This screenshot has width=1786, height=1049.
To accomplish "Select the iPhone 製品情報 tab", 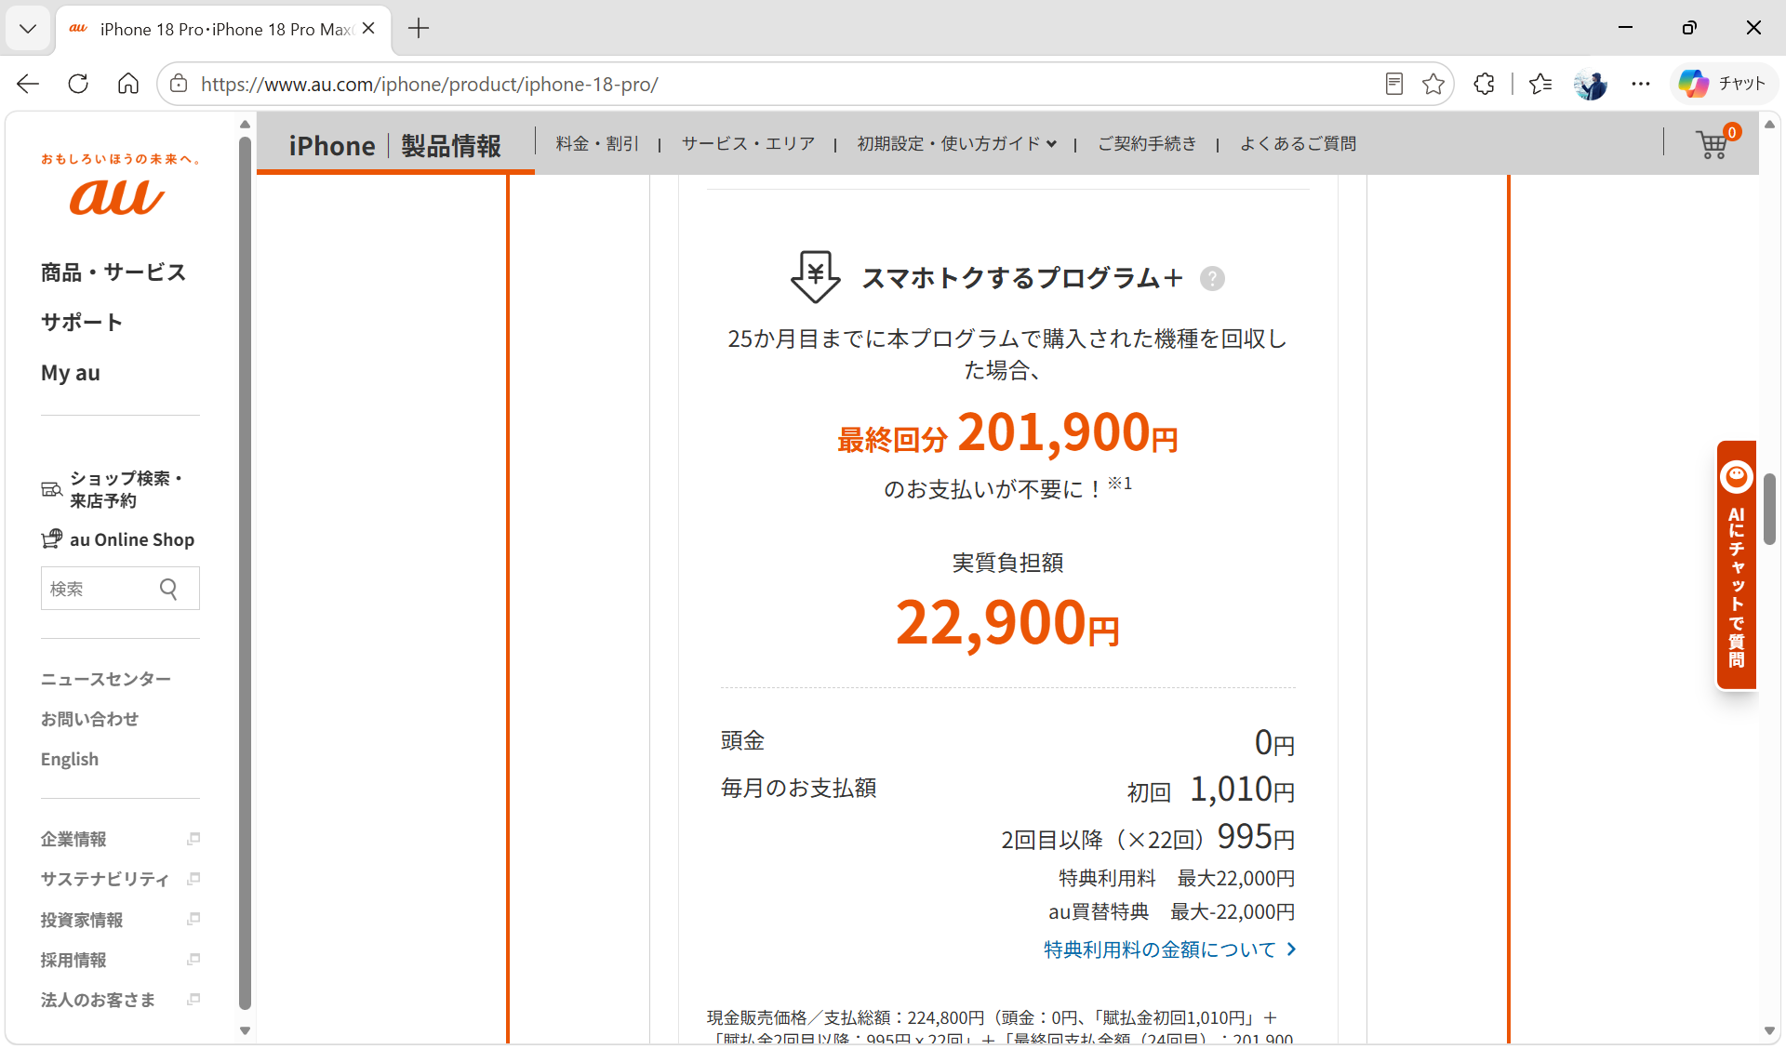I will (395, 145).
